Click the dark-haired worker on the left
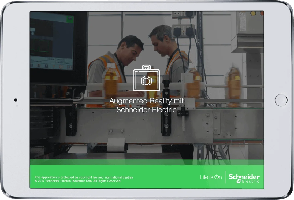The width and height of the screenshot is (294, 200). (x=129, y=54)
